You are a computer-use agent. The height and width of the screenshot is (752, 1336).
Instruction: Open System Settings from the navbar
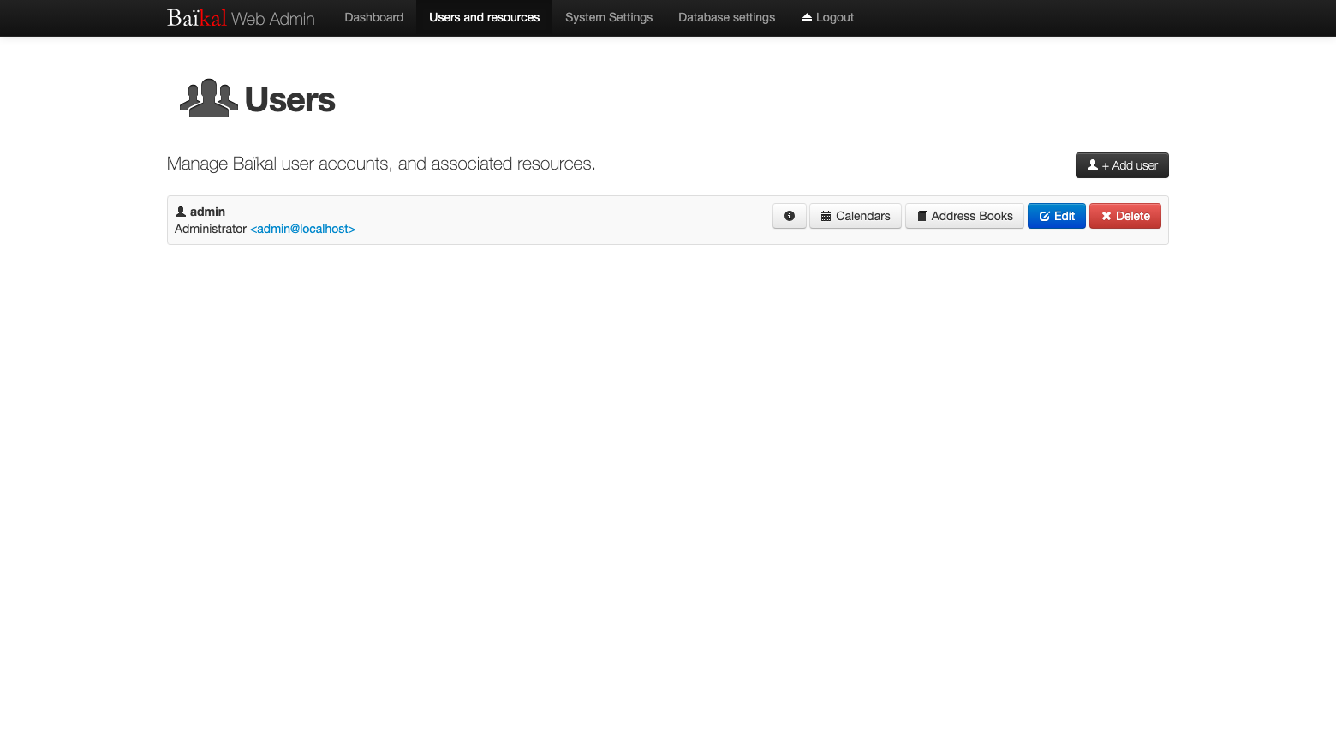tap(609, 17)
